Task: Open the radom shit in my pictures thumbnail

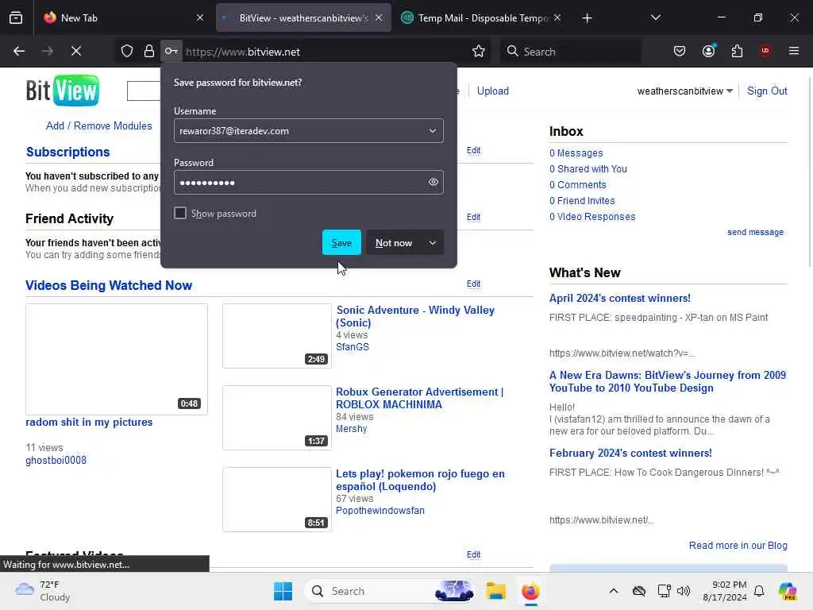Action: (x=117, y=359)
